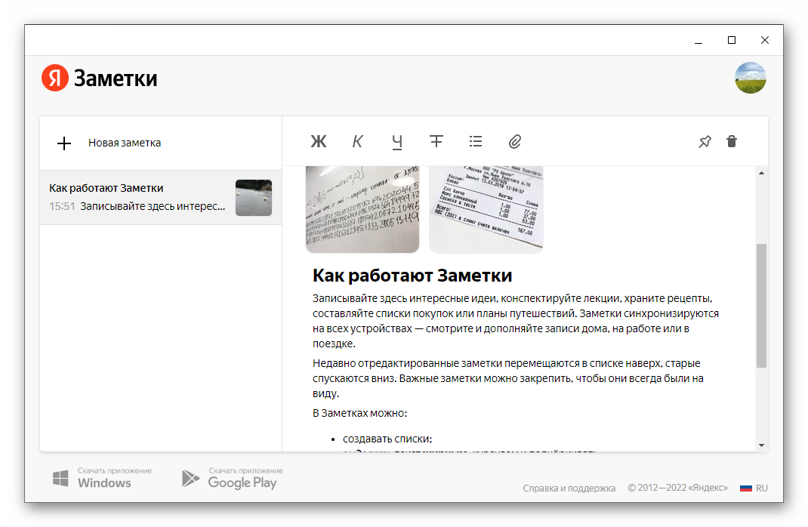Open the whiteboard photo attachment

click(362, 209)
